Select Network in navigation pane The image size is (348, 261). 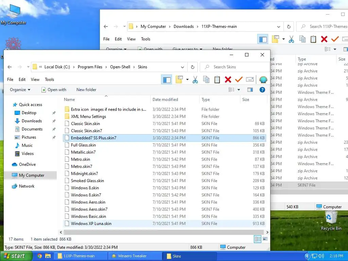(27, 186)
